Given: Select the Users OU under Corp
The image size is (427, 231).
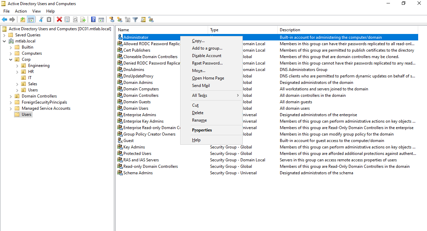Looking at the screenshot, I should click(x=33, y=90).
